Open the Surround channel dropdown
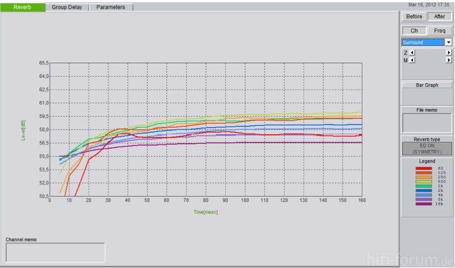This screenshot has height=268, width=455. pyautogui.click(x=449, y=42)
